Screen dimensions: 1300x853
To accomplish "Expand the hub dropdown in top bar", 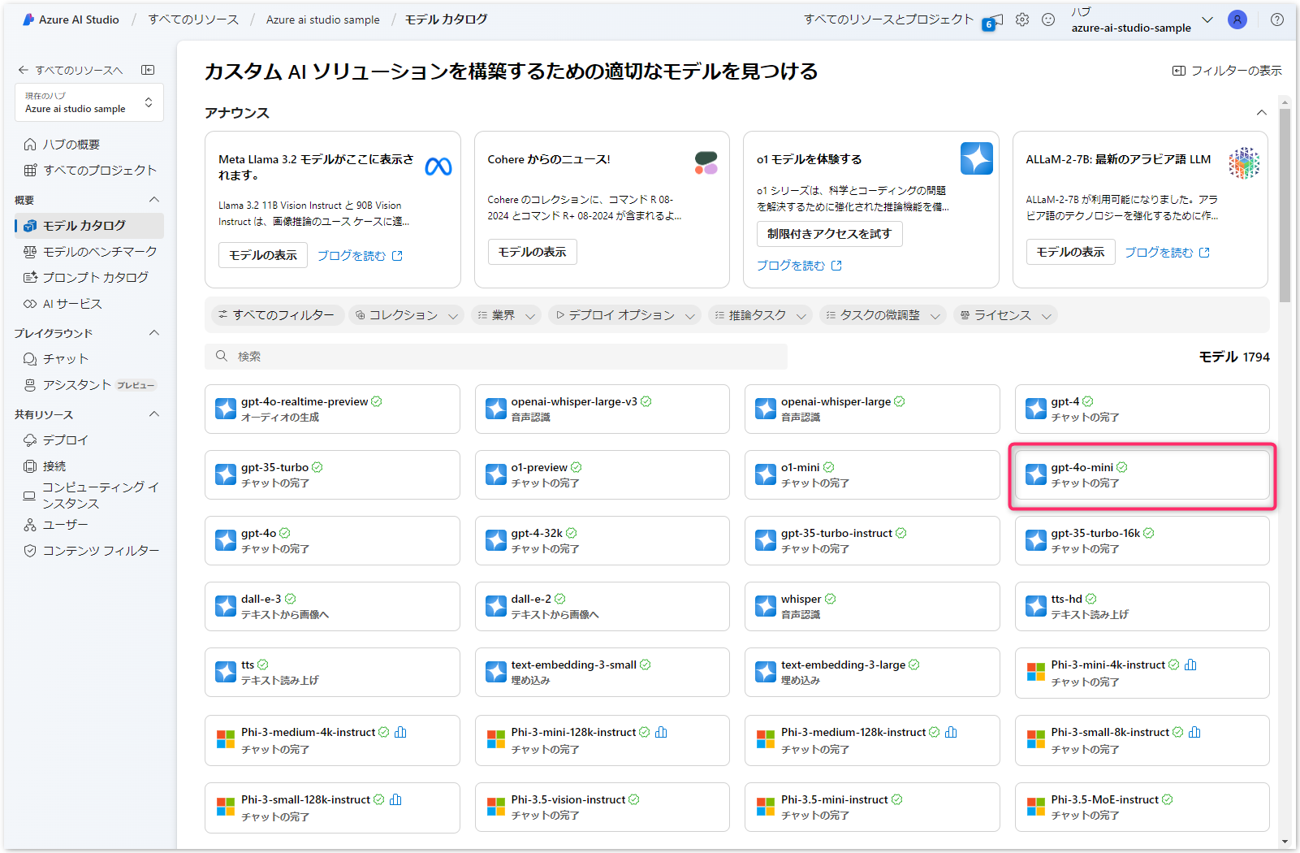I will [1207, 19].
